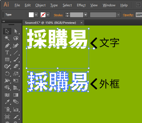Select the Eraser tool
142x123 pixels.
[16, 66]
